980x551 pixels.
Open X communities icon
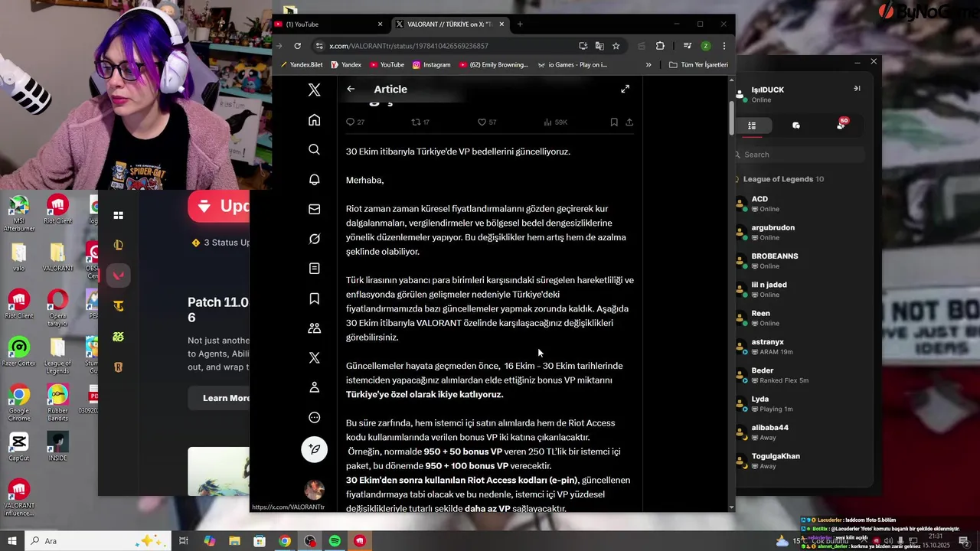(x=314, y=328)
